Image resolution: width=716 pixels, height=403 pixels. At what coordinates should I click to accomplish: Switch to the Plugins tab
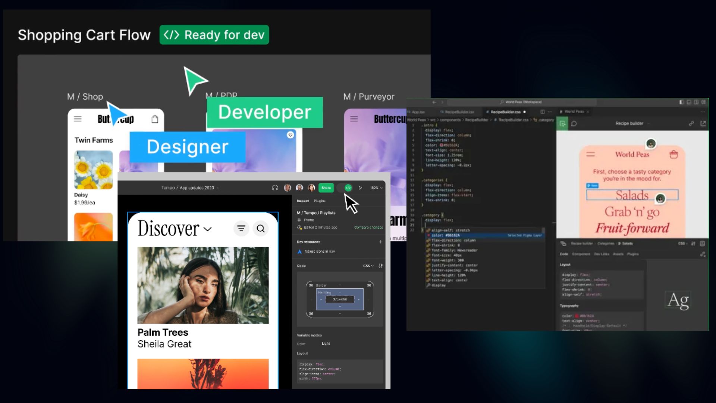320,201
